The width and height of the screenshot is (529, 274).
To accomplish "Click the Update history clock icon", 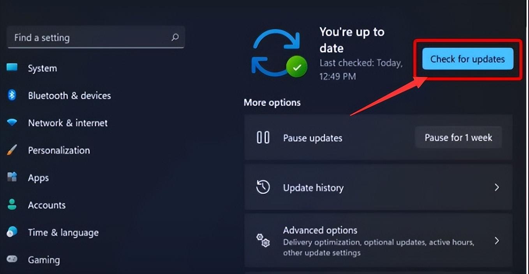I will click(x=263, y=187).
